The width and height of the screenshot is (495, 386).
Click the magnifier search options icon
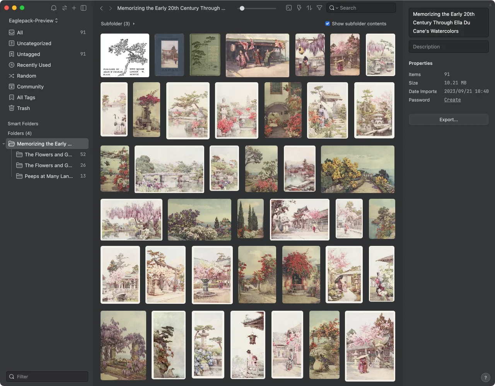(333, 8)
